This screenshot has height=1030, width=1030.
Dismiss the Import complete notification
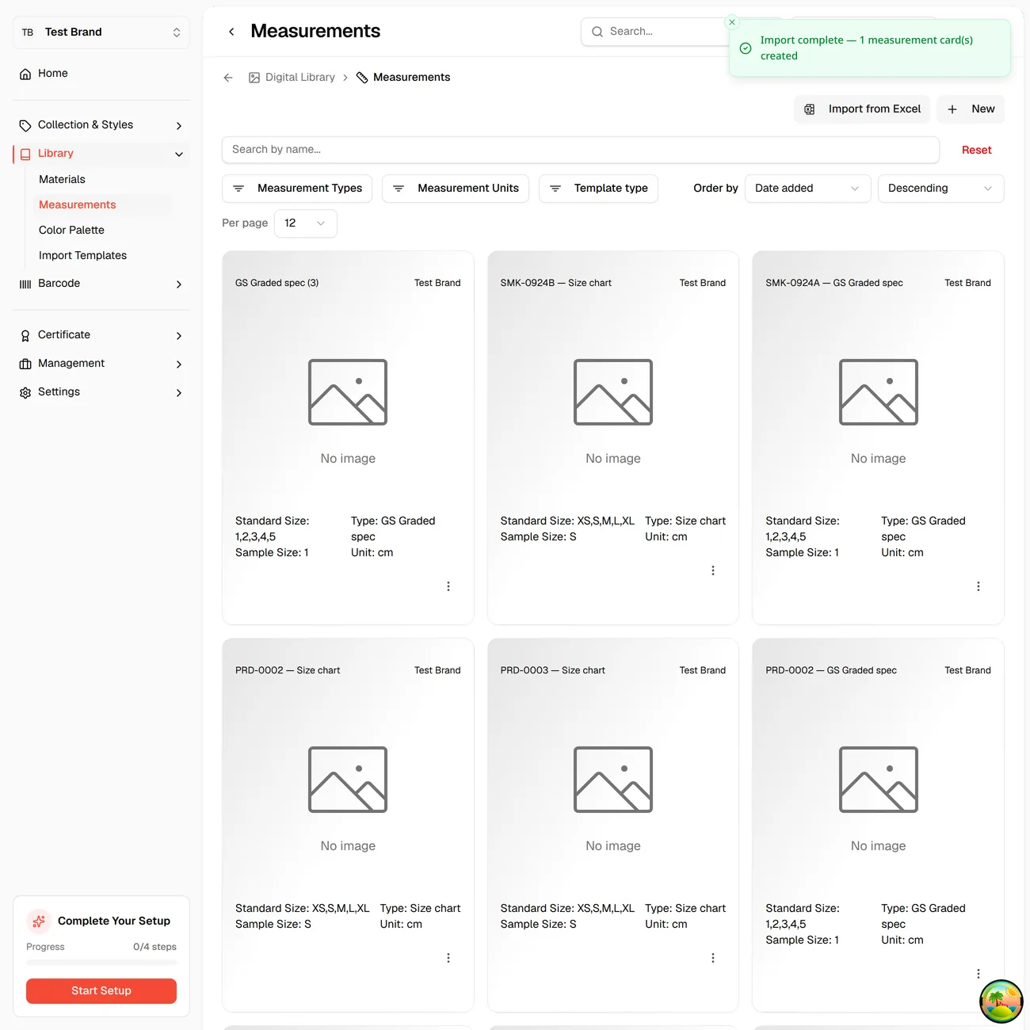[x=732, y=22]
